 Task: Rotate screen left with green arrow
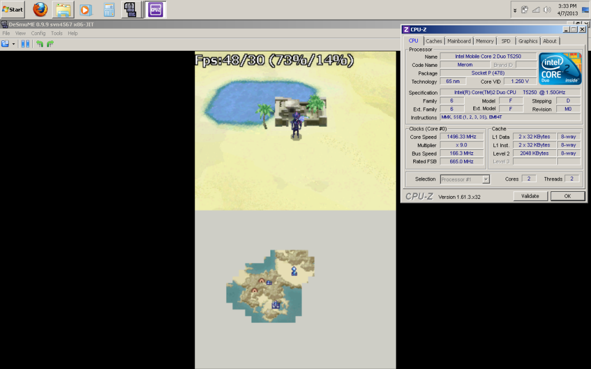tap(40, 44)
